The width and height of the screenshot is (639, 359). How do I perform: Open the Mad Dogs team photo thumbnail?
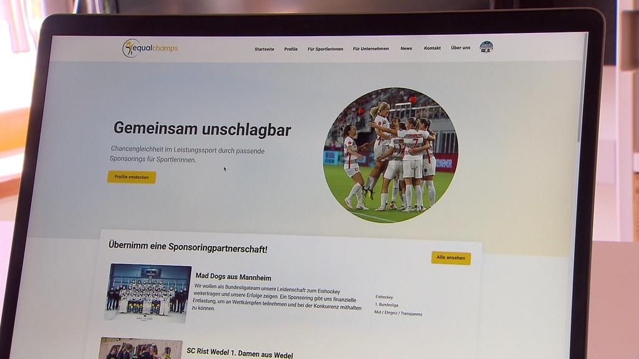[148, 293]
